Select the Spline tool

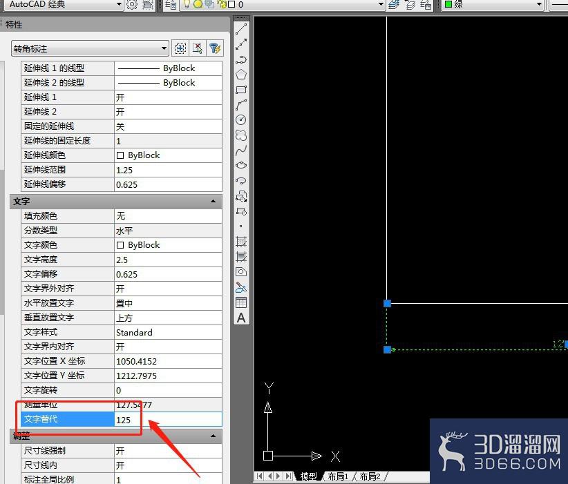click(241, 151)
